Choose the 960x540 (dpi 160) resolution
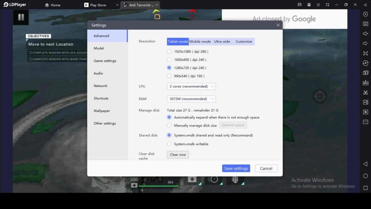 click(x=169, y=76)
